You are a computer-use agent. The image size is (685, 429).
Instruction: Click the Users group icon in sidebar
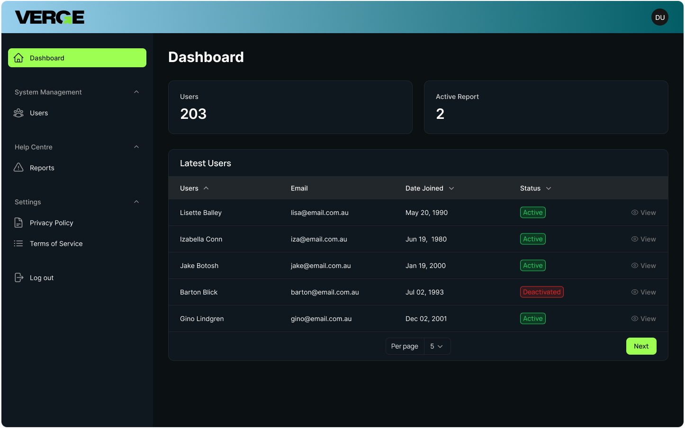18,113
